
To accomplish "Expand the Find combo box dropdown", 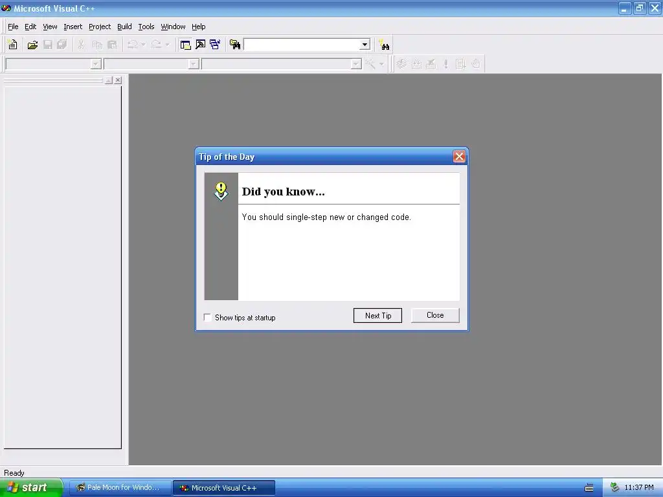I will click(x=365, y=45).
